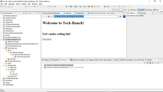Open the Help menu

(40, 4)
